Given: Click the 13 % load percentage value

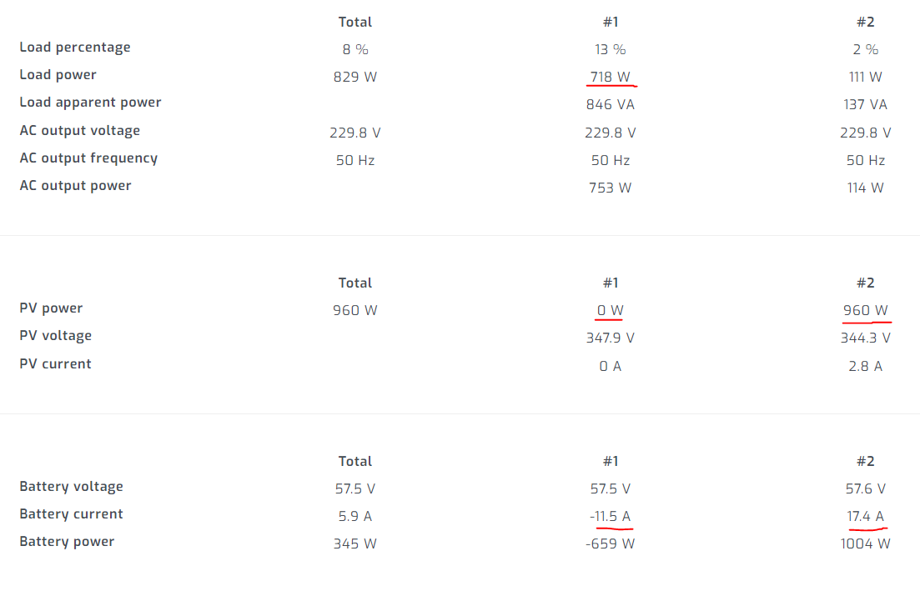Looking at the screenshot, I should 611,49.
